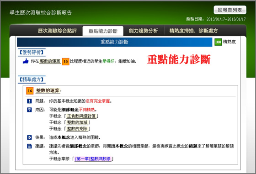256x174 pixels.
Task: Click the orange 16 badge in 優勢評析
Action: click(66, 62)
